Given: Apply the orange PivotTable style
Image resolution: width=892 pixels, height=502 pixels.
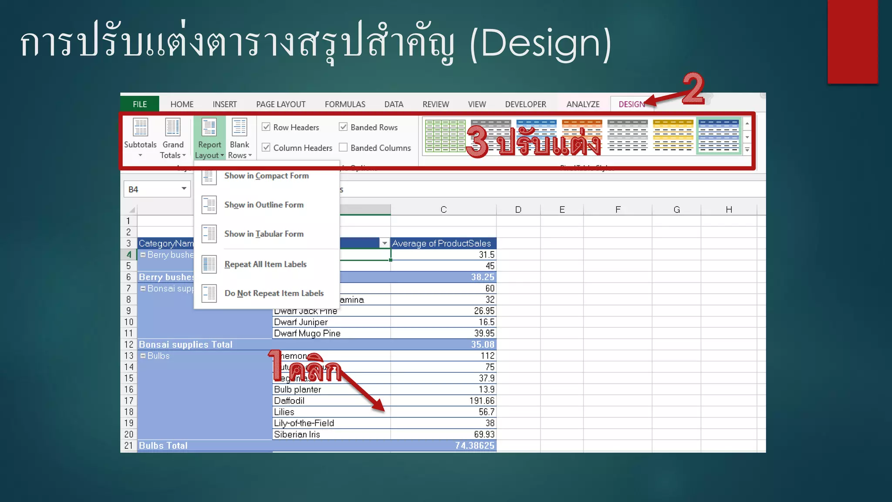Looking at the screenshot, I should (x=582, y=136).
